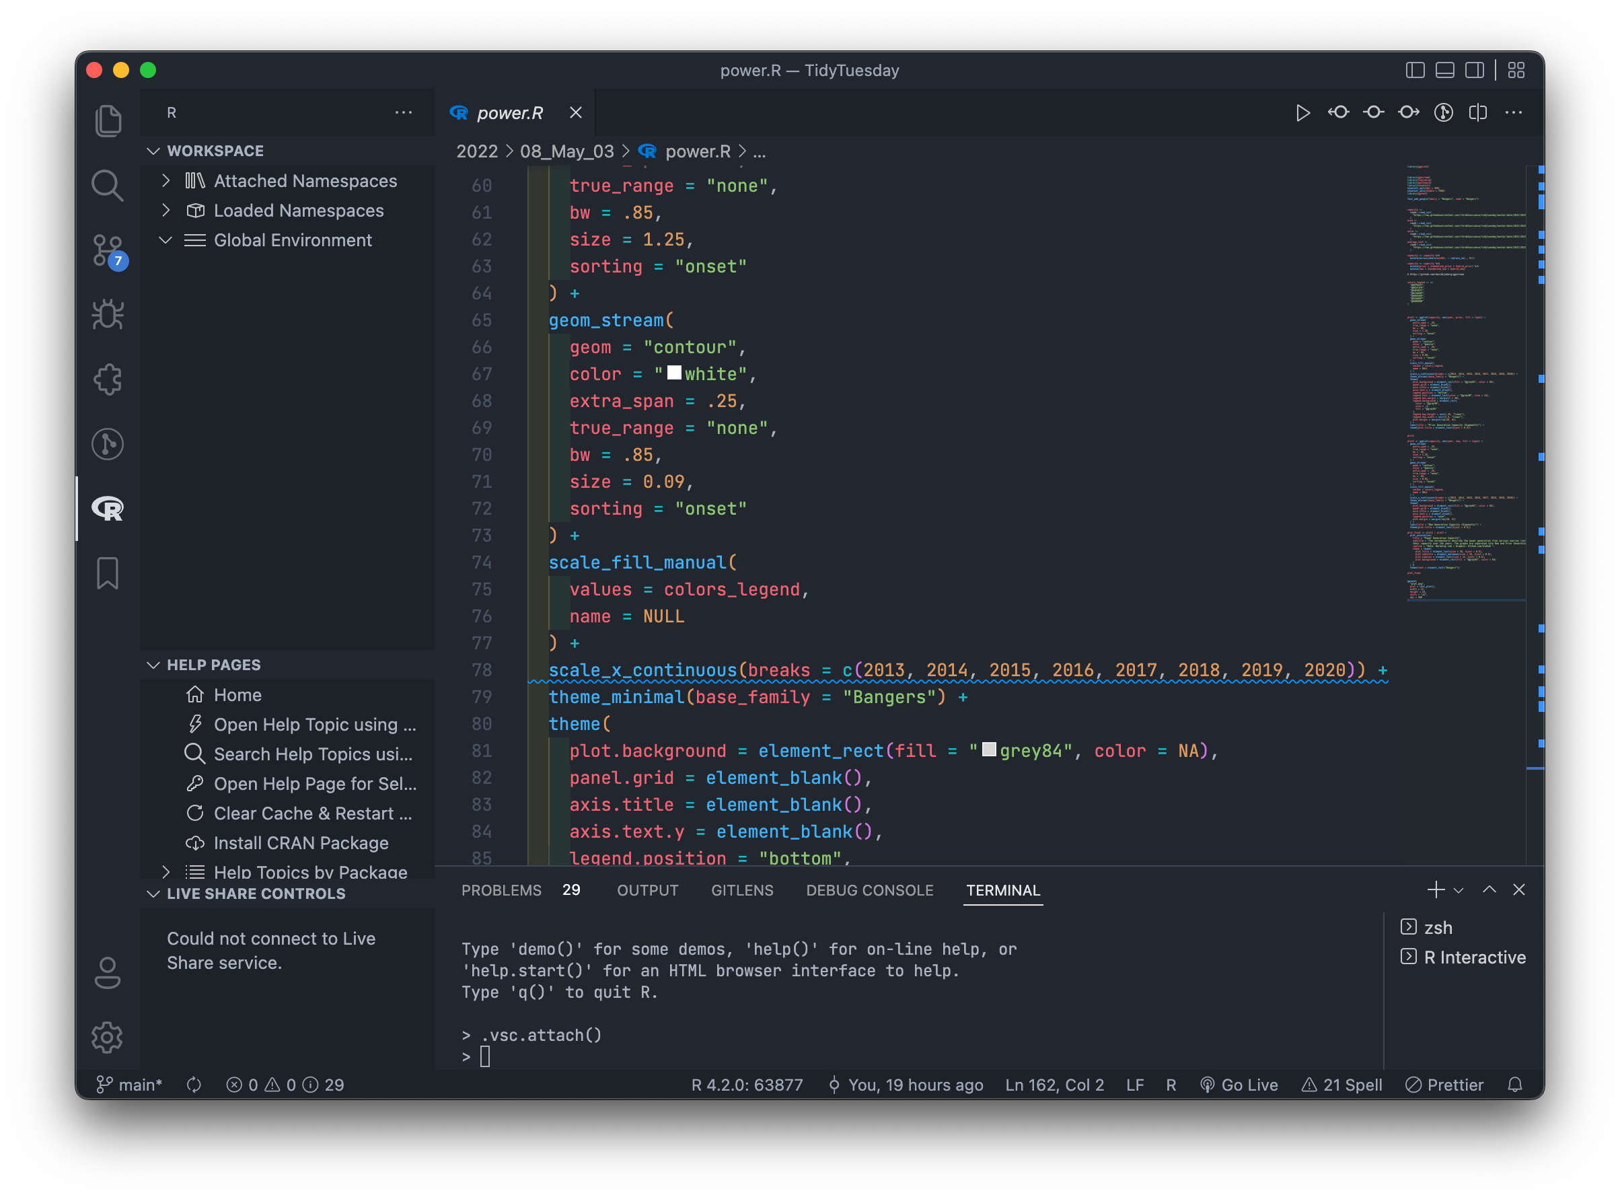Run the R source file

pos(1303,112)
